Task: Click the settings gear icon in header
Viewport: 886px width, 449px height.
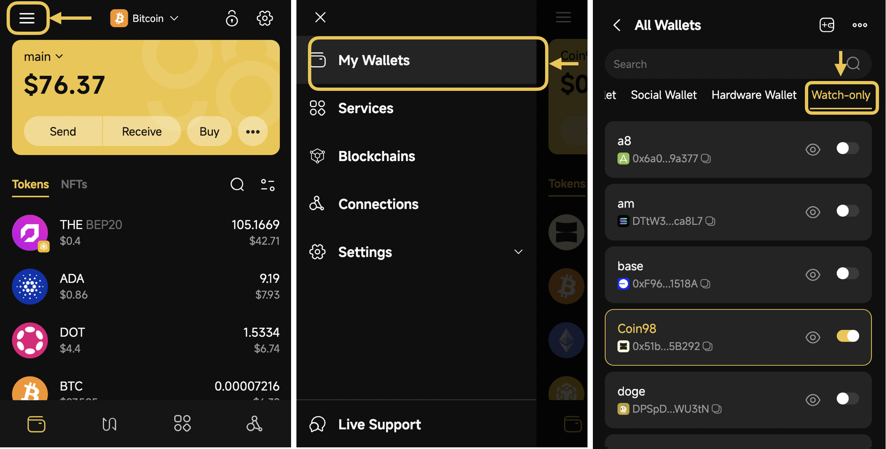Action: click(264, 18)
